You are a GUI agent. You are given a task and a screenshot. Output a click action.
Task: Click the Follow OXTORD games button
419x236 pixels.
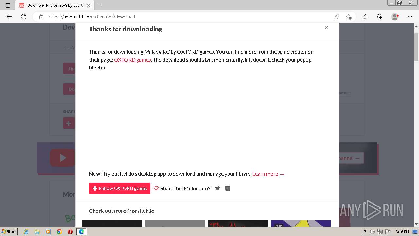click(x=119, y=188)
